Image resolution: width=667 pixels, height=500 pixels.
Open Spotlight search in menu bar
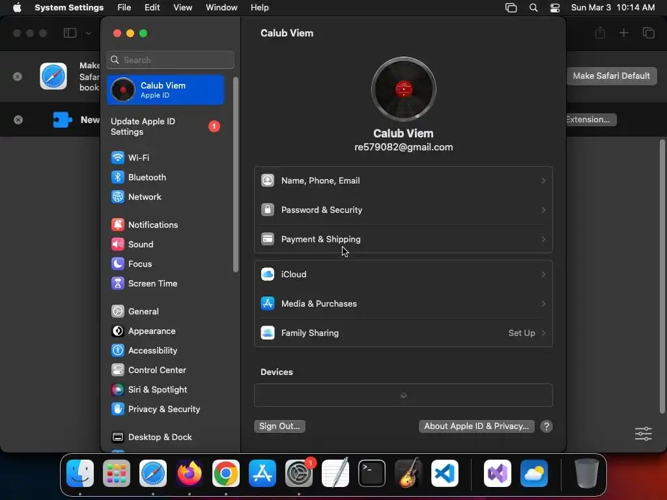coord(533,8)
